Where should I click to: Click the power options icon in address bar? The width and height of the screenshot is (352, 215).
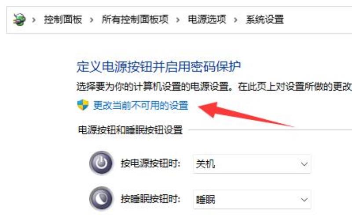[x=19, y=19]
